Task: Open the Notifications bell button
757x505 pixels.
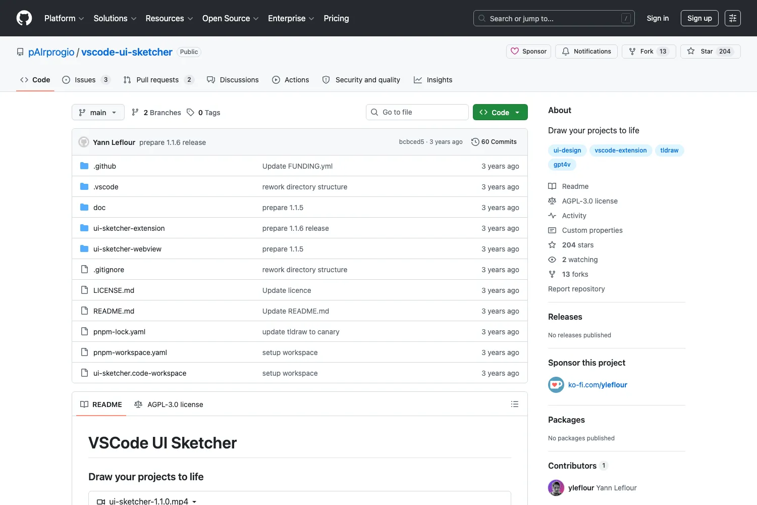Action: point(586,52)
